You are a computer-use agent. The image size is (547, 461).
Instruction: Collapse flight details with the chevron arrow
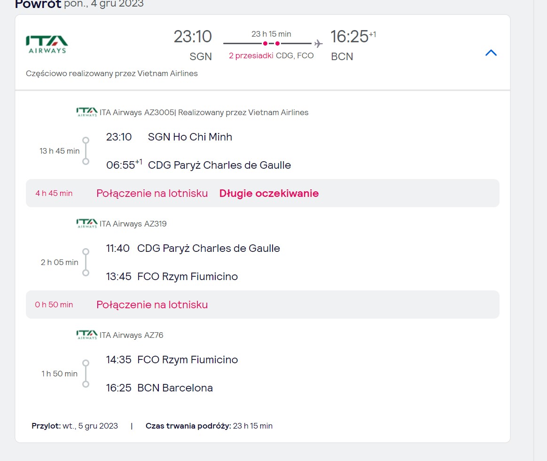coord(491,53)
